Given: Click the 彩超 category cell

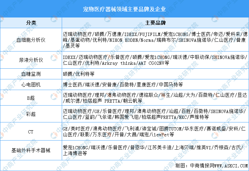Looking at the screenshot, I should [x=31, y=114].
